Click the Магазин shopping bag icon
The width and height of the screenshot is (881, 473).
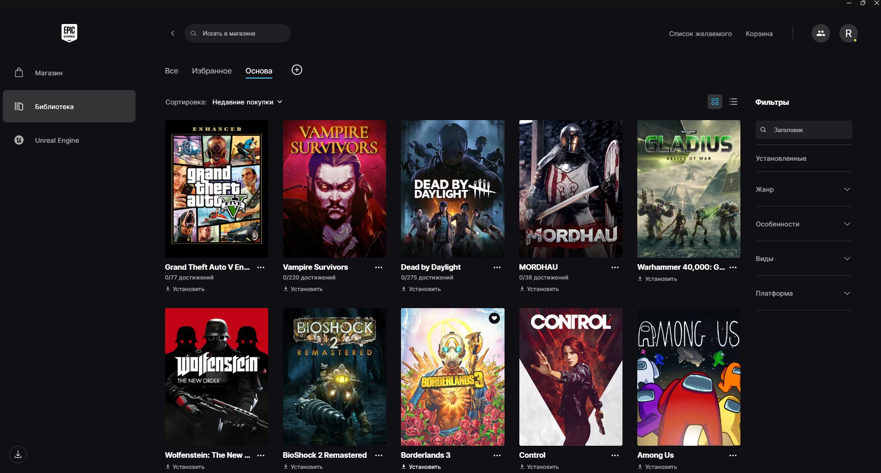click(x=19, y=73)
